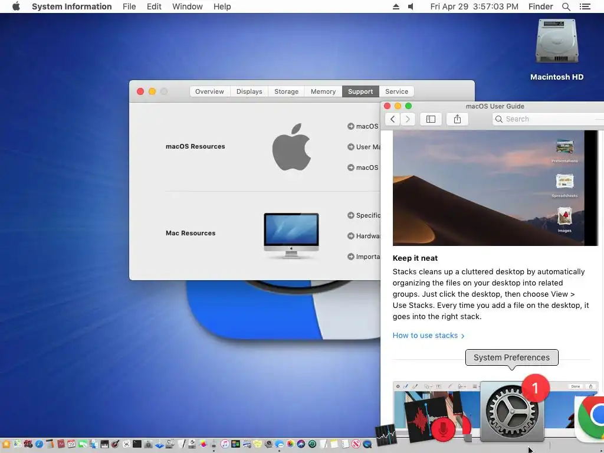Screen dimensions: 604x453
Task: Open Spotlight search in the menu bar
Action: pos(566,6)
